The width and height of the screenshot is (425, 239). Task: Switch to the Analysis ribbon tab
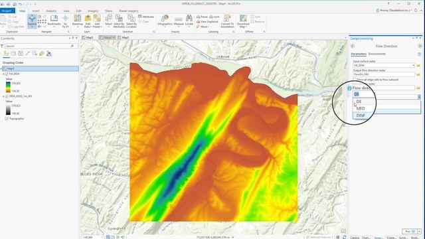51,11
